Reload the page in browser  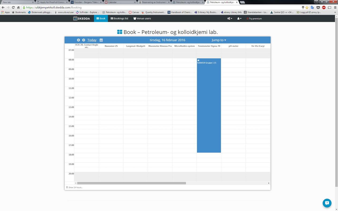(x=13, y=7)
